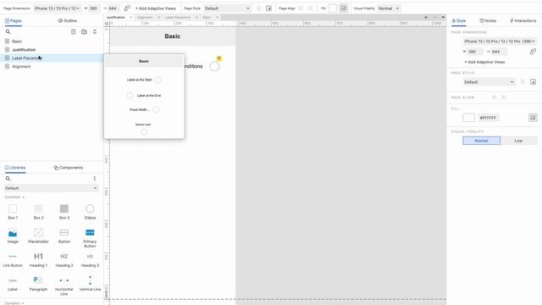Expand or collapse all pages arrows
Viewport: 542px width, 305px height.
coord(94,32)
